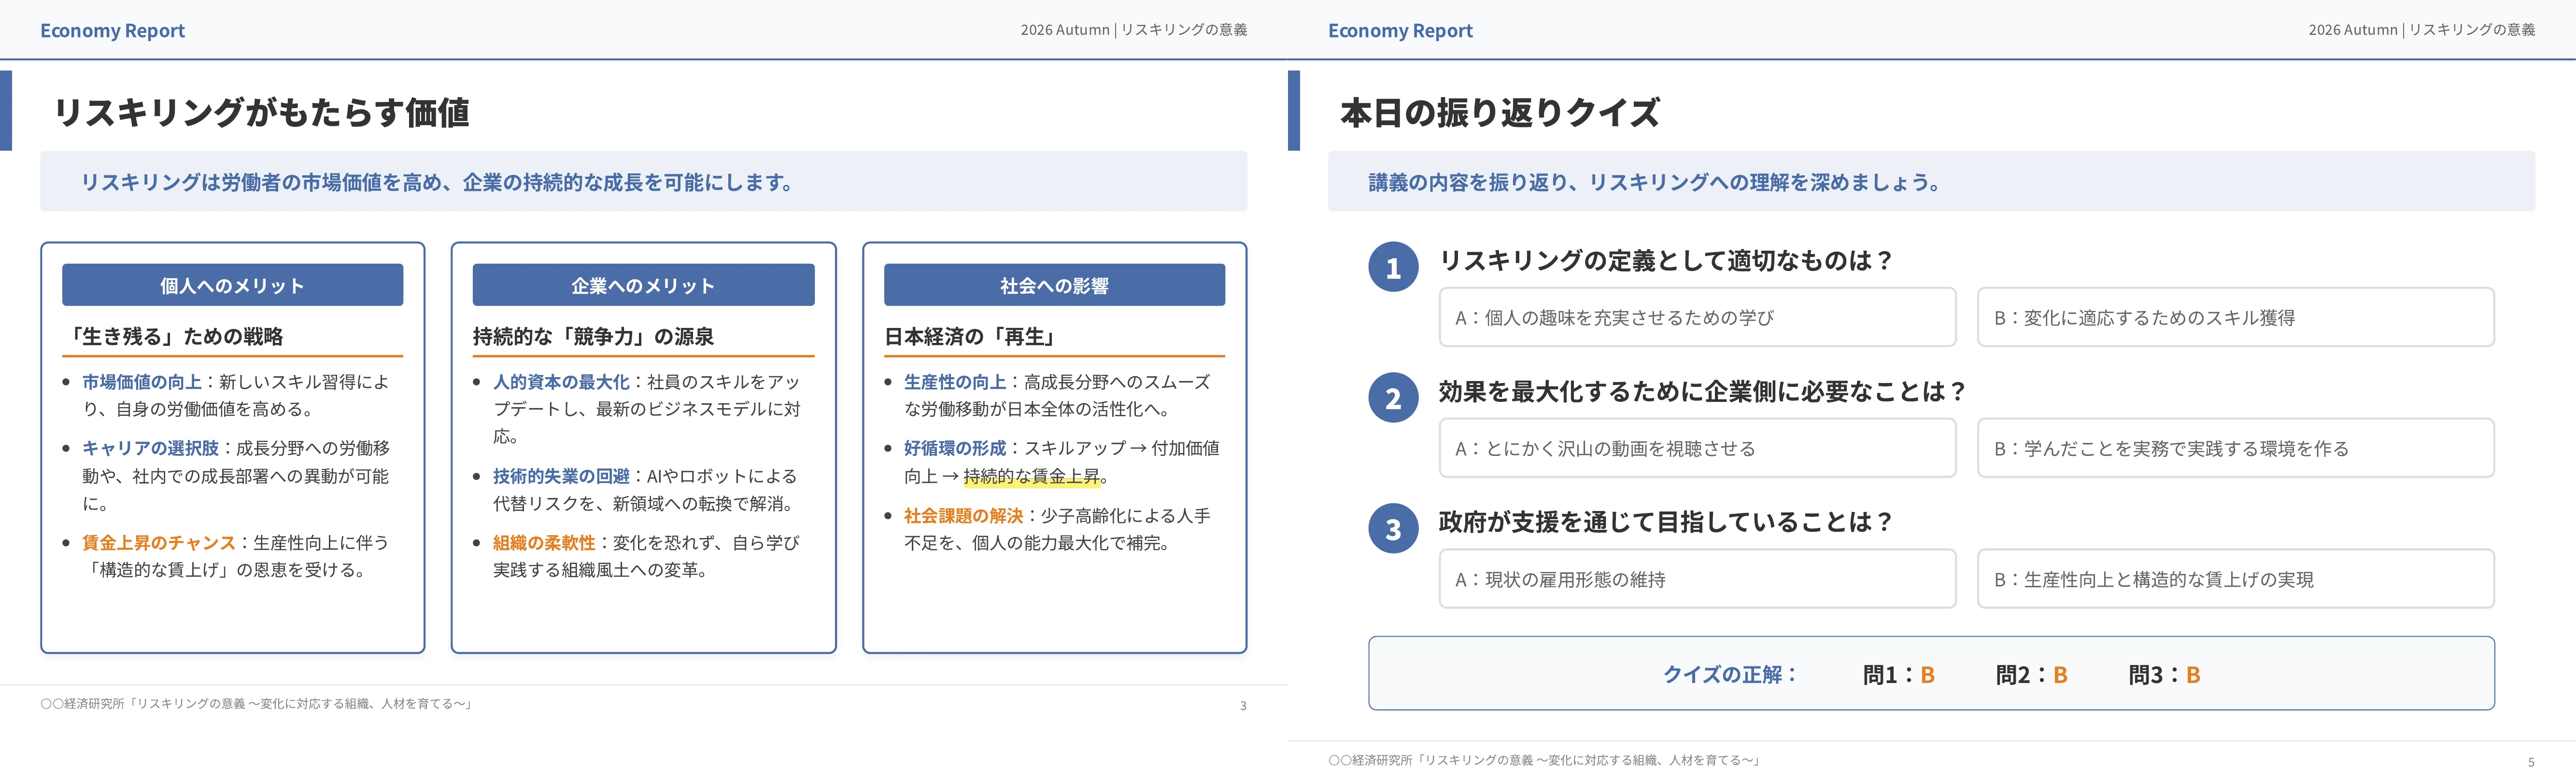Screen dimensions: 2576x781
Task: Click the slide title '本日の振り返りクイズ'
Action: (x=1500, y=112)
